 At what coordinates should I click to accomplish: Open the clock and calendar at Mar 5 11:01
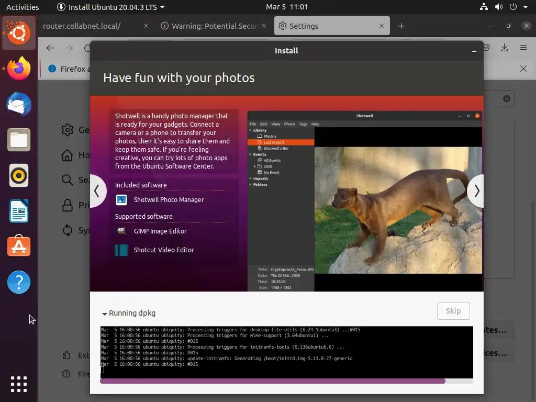tap(287, 7)
